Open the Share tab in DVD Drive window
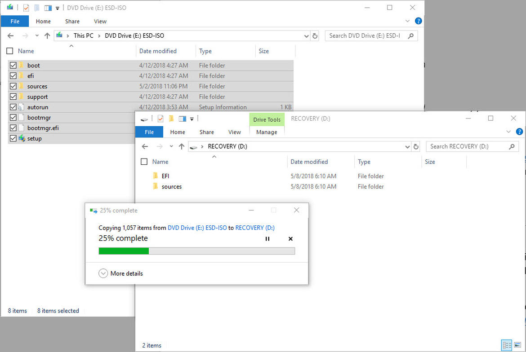The image size is (526, 352). click(72, 21)
